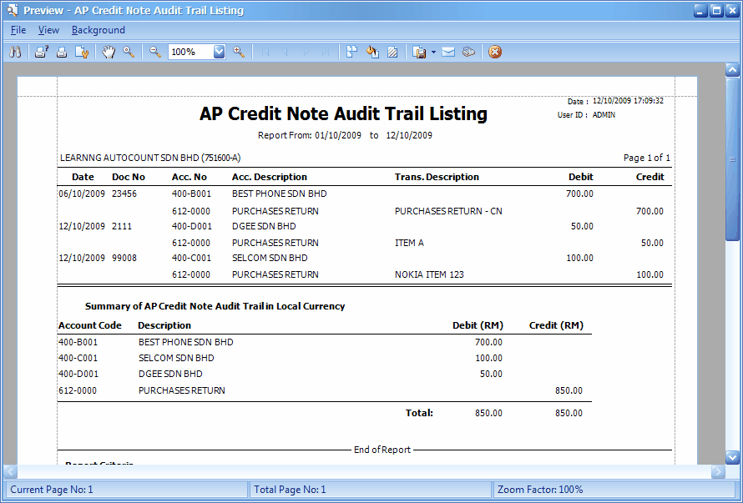Close preview with the orange X icon

point(495,52)
